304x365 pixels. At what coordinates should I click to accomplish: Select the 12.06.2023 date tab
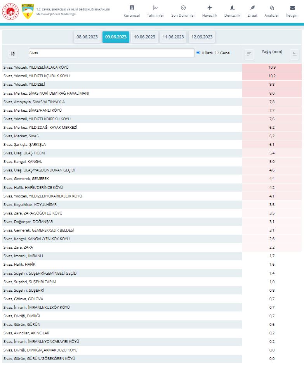pyautogui.click(x=202, y=37)
